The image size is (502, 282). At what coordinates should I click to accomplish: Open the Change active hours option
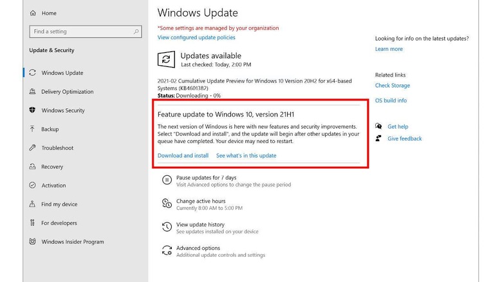click(201, 201)
